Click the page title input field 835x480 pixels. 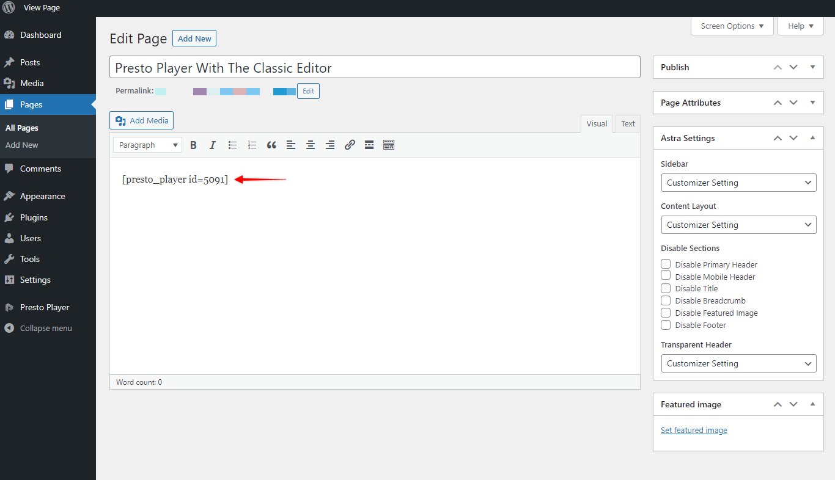375,67
